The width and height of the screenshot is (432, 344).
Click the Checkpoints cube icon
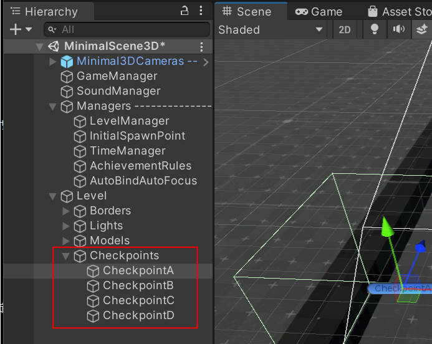point(80,256)
